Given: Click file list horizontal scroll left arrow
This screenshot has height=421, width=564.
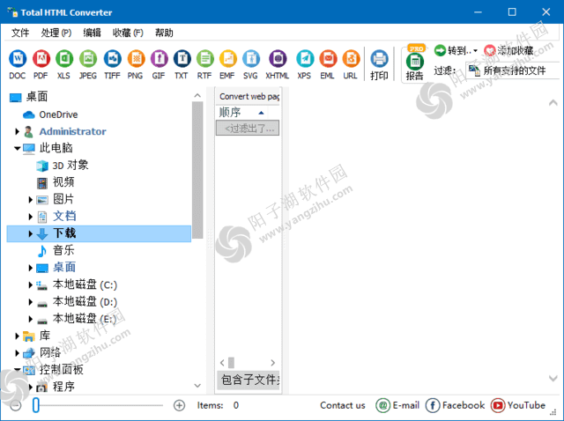Looking at the screenshot, I should tap(222, 363).
